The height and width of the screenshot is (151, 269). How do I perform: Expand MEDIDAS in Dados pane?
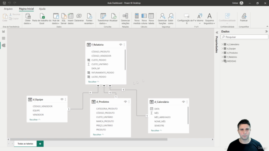pyautogui.click(x=222, y=61)
